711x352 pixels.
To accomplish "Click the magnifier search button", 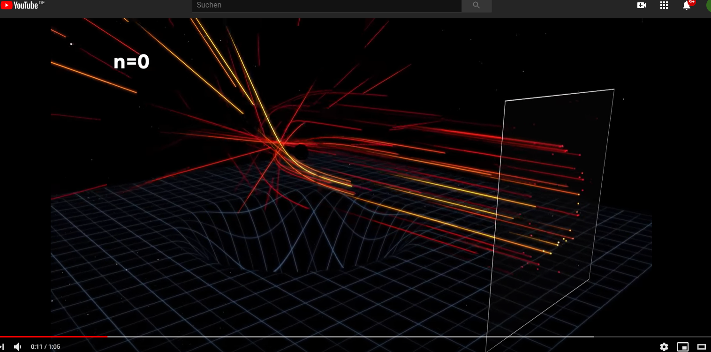I will 477,5.
